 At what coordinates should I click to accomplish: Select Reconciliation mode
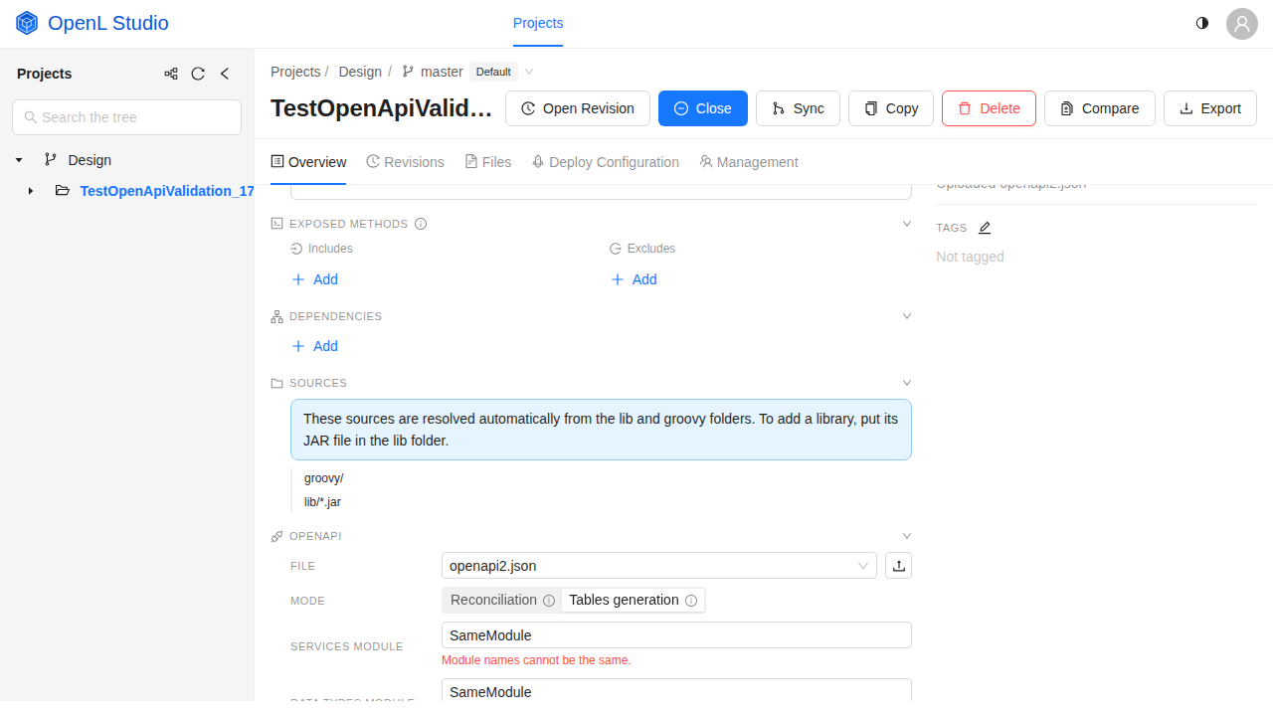coord(502,600)
